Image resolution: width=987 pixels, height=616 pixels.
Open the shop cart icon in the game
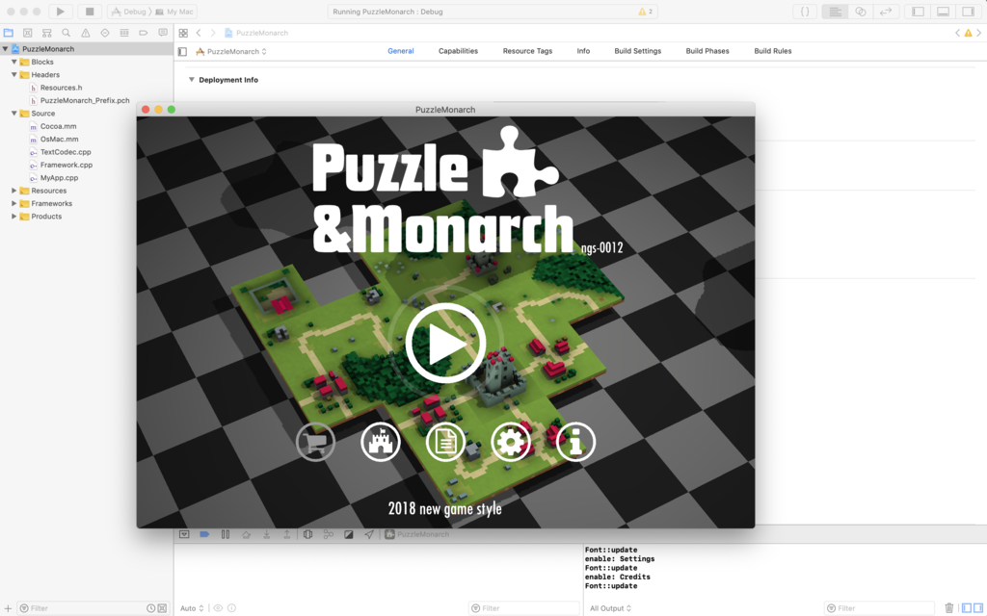(x=315, y=442)
